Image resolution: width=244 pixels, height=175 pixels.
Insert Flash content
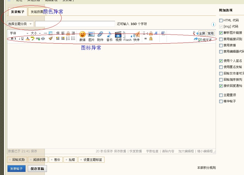click(x=127, y=36)
